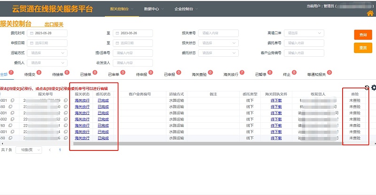Switch to the 已申报 tab
The image size is (376, 195).
[x=170, y=75]
